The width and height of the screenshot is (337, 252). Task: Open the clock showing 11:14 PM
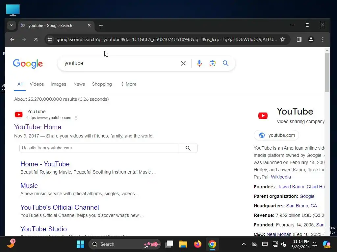(300, 244)
